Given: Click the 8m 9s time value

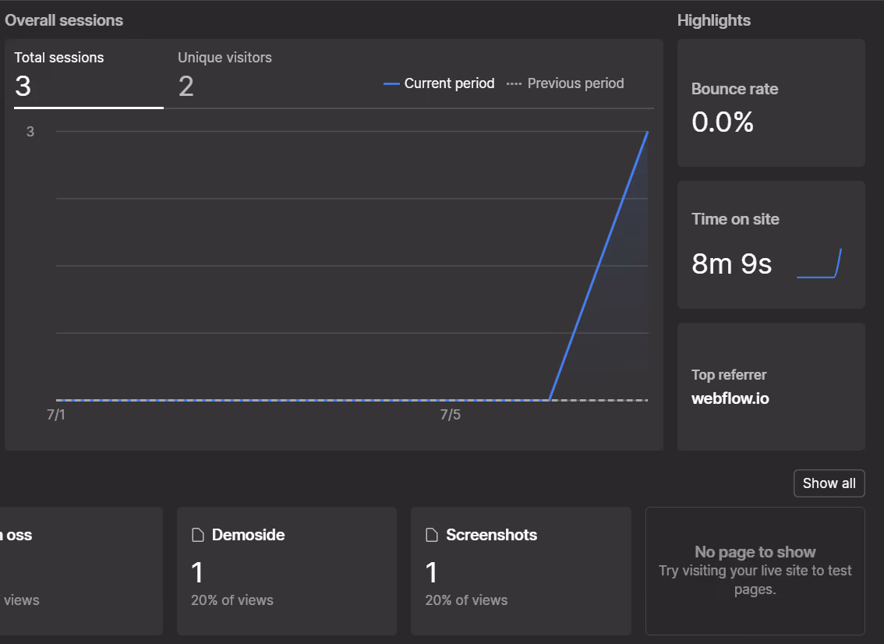Looking at the screenshot, I should click(x=732, y=264).
